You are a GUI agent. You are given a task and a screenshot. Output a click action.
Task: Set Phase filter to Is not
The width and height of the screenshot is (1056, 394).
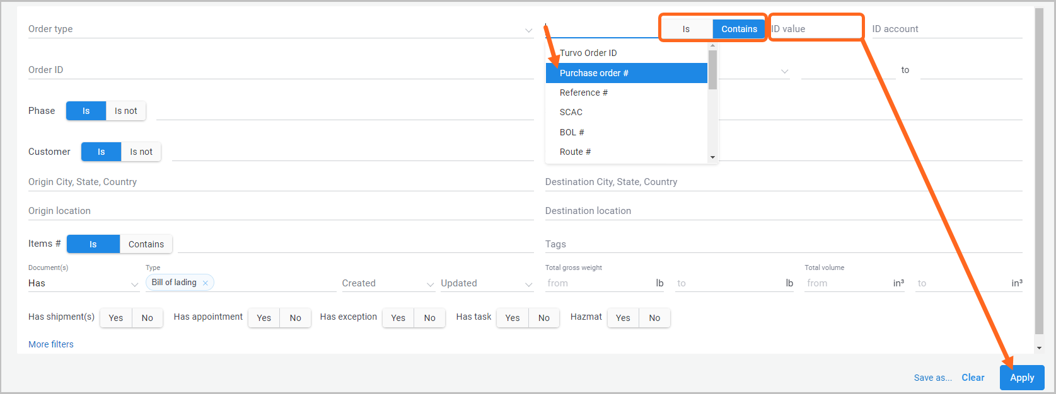click(x=126, y=111)
